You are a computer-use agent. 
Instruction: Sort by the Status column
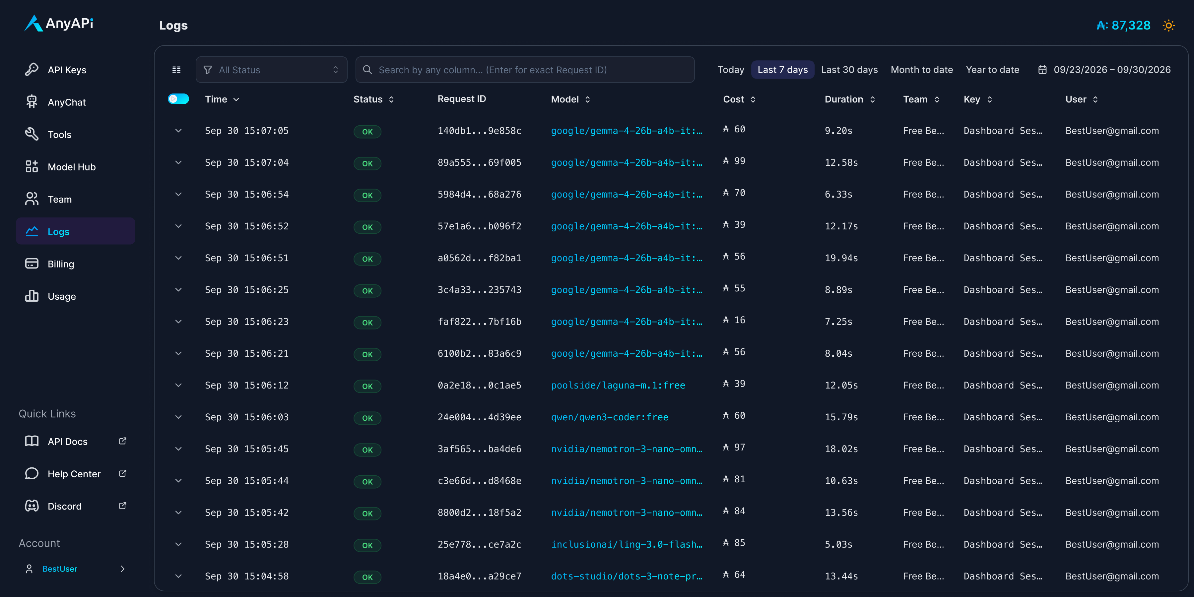[373, 99]
